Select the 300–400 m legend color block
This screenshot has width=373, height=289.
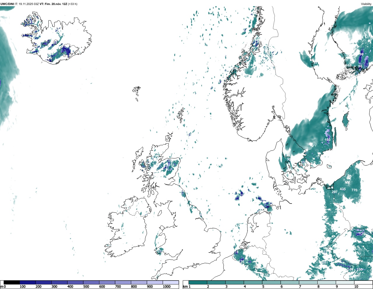[59, 282]
